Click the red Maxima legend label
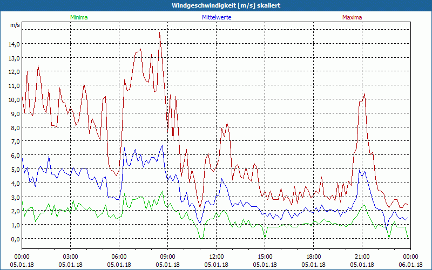Viewport: 432px width, 270px height. pos(352,17)
